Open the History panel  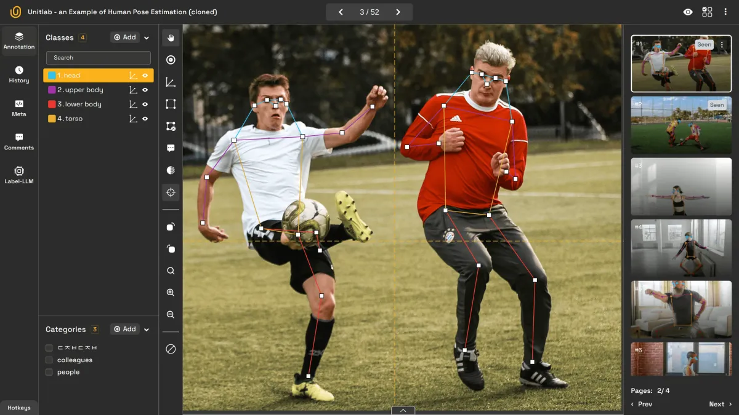tap(19, 74)
